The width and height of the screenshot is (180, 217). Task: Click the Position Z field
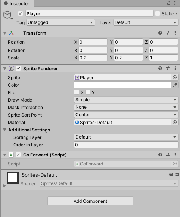tap(164, 42)
